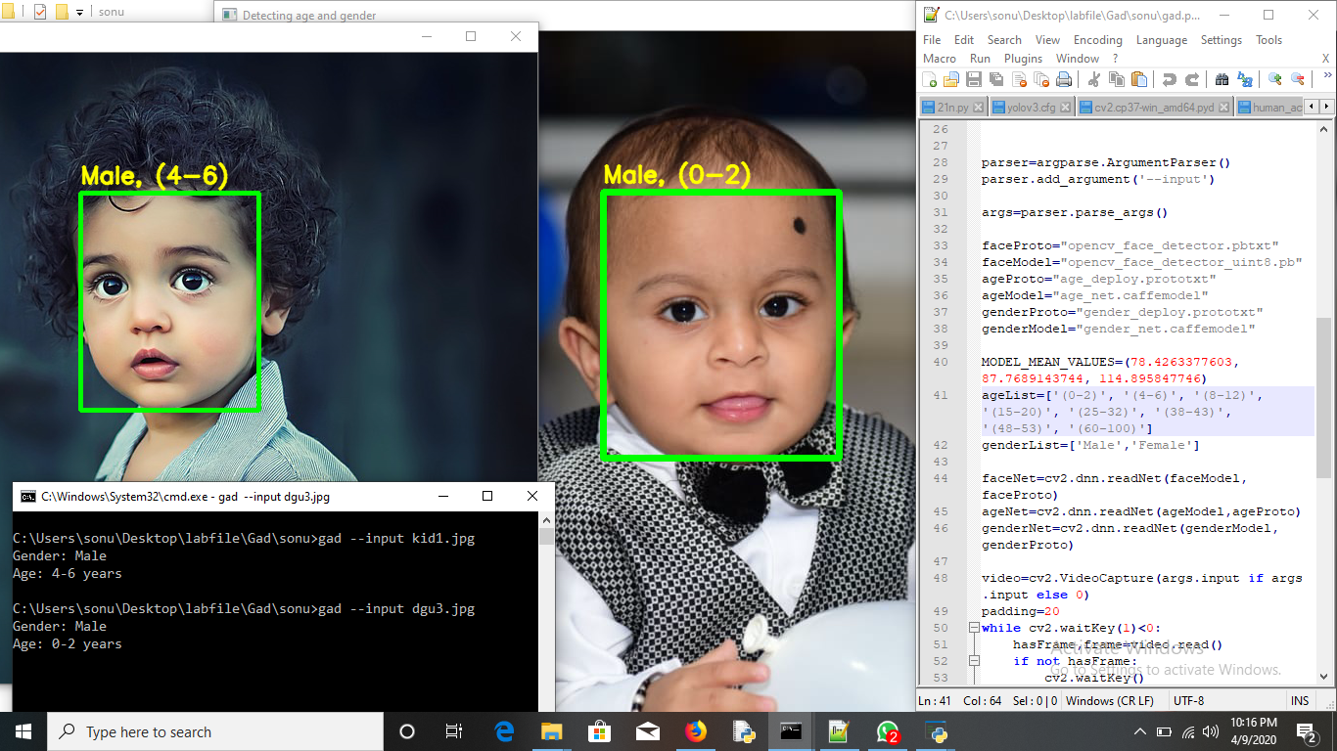Click the Save icon in Notepad++ toolbar

click(x=974, y=80)
